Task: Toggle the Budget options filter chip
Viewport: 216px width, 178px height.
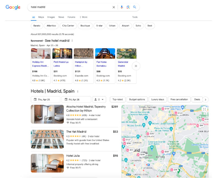Action: (137, 99)
